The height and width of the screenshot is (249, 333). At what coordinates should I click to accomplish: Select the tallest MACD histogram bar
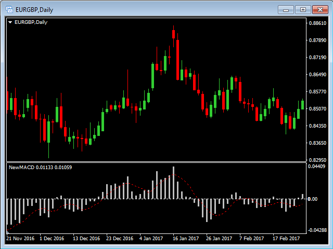173,183
